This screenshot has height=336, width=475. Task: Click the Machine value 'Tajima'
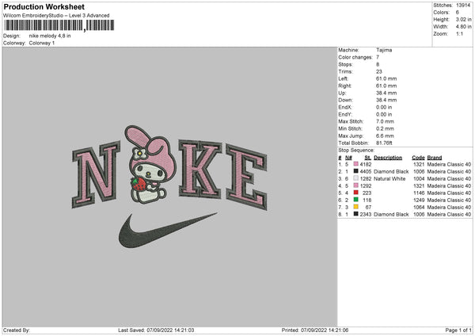pyautogui.click(x=384, y=50)
